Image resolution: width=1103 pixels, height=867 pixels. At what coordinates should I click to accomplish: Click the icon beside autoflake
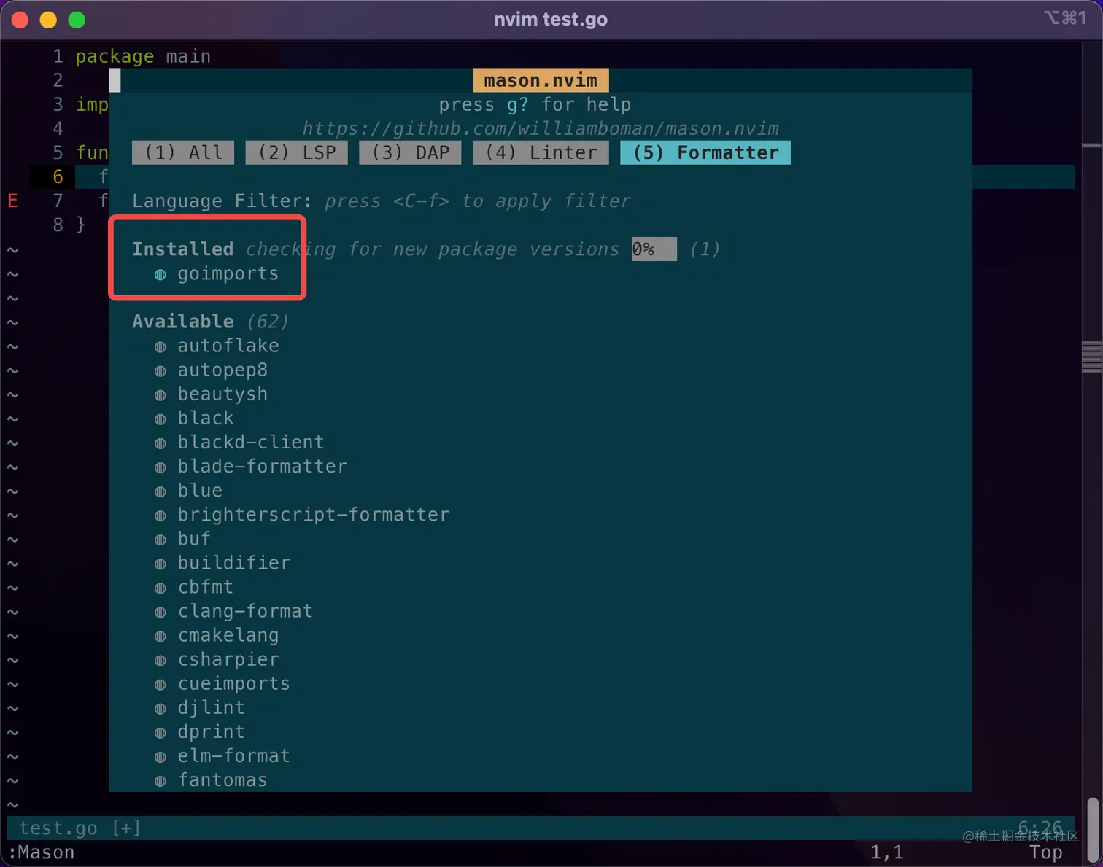tap(160, 347)
